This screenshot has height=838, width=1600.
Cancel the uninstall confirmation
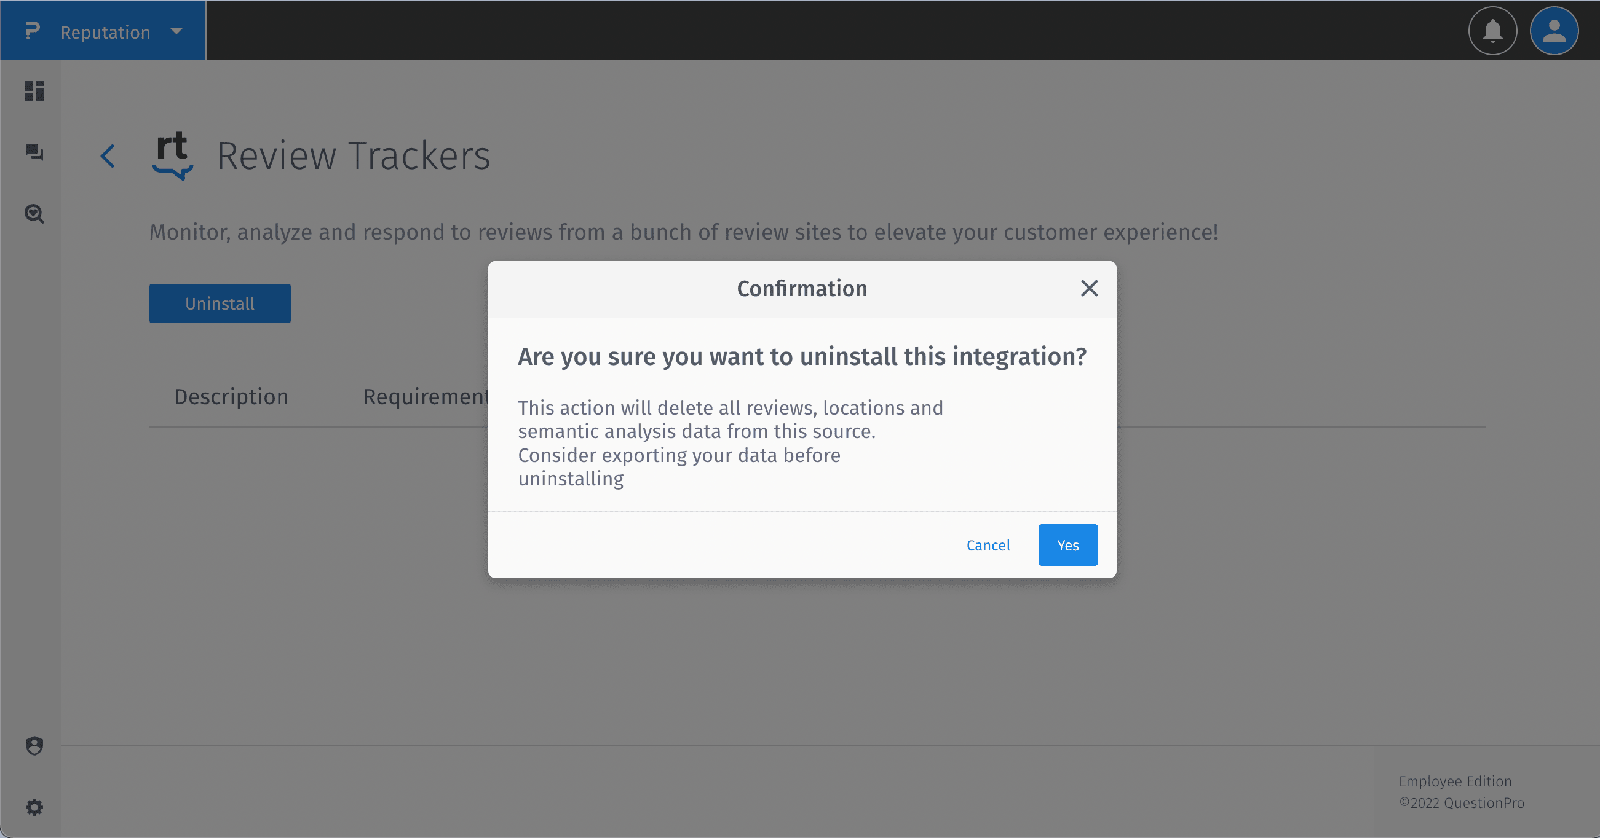pyautogui.click(x=988, y=545)
